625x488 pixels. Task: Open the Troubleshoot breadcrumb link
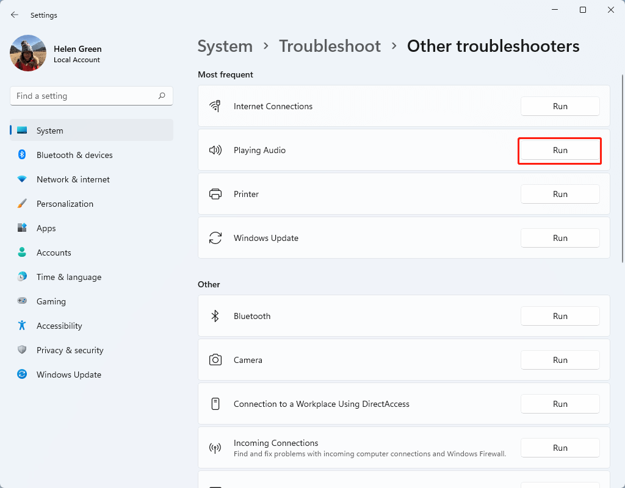point(330,46)
